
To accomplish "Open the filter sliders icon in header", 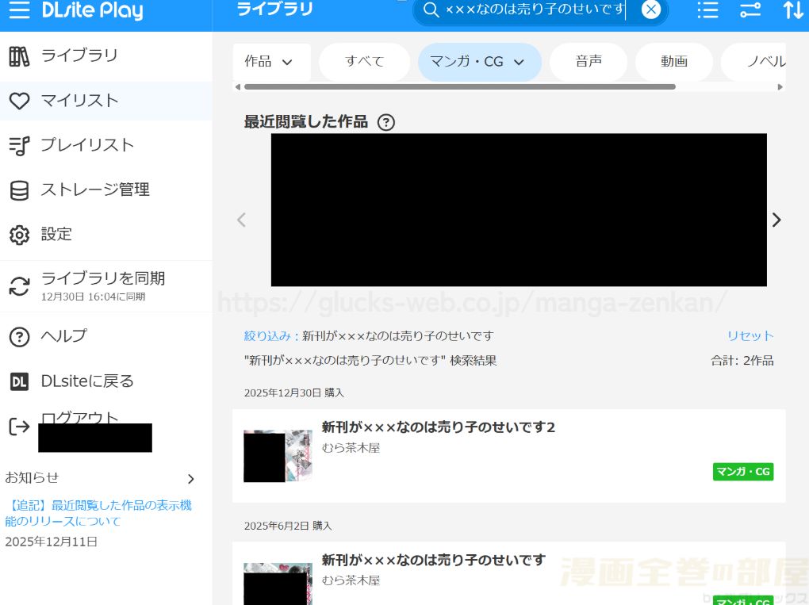I will [750, 10].
